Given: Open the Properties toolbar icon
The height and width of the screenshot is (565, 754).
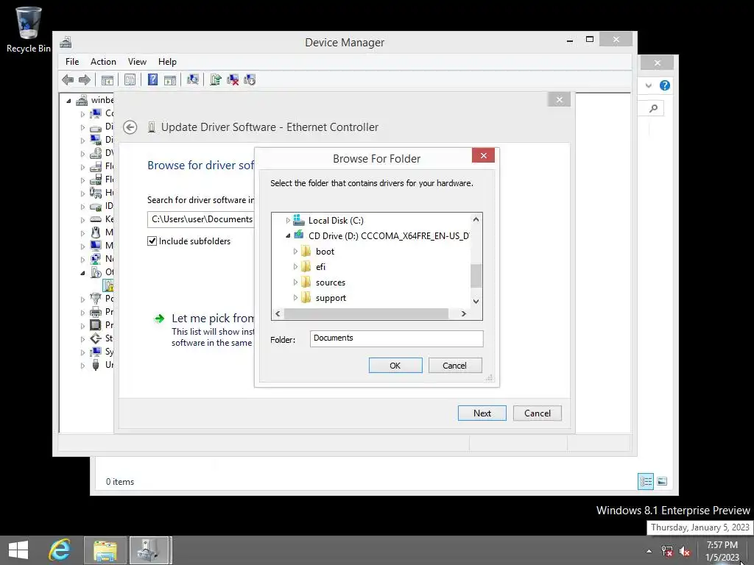Looking at the screenshot, I should tap(130, 79).
